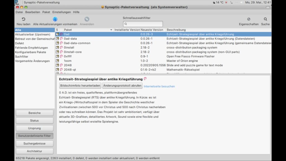Select Aktualisierbar (Upstream) filter

click(34, 34)
